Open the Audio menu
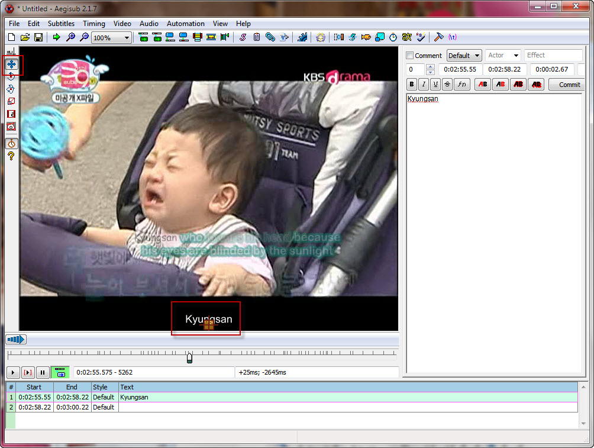This screenshot has height=448, width=594. tap(149, 24)
